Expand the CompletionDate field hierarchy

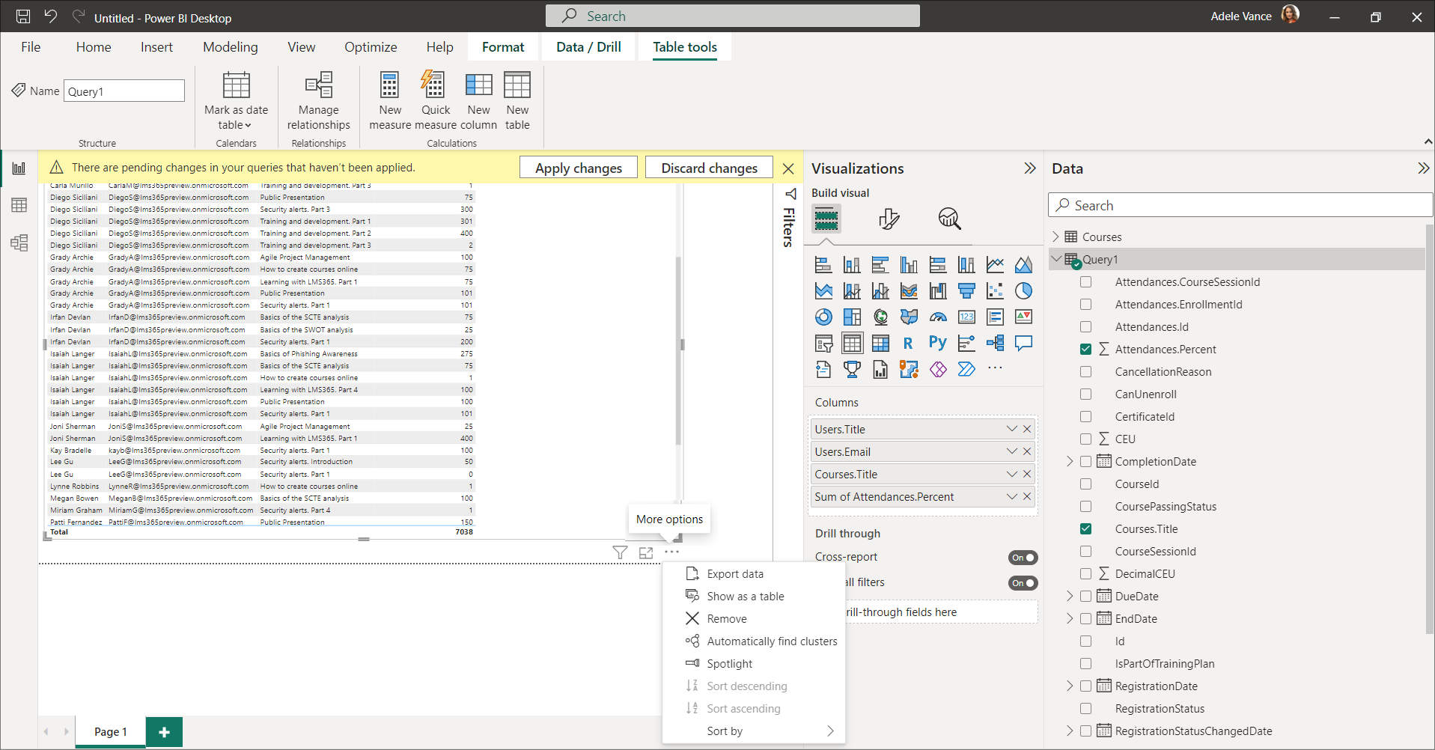tap(1070, 462)
